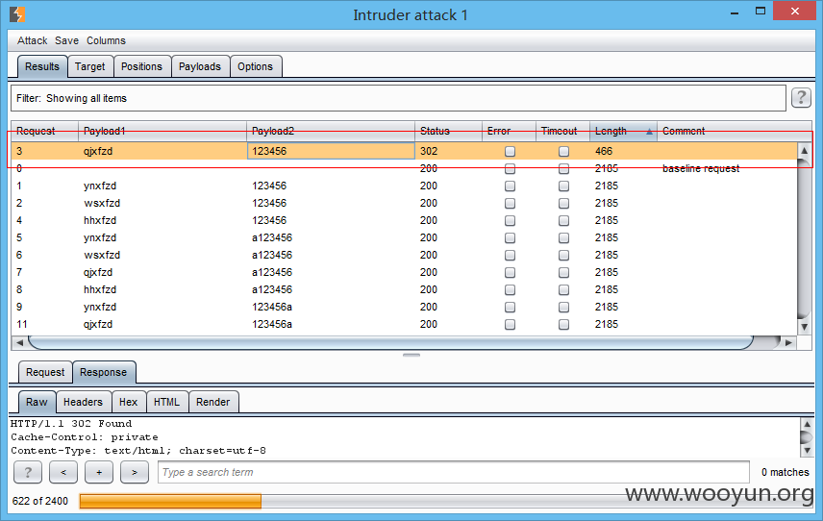The image size is (823, 521).
Task: Toggle Timeout checkbox for request 3
Action: coord(563,151)
